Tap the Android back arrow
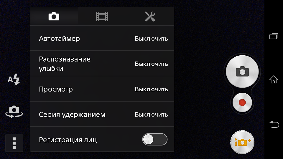 click(x=274, y=124)
